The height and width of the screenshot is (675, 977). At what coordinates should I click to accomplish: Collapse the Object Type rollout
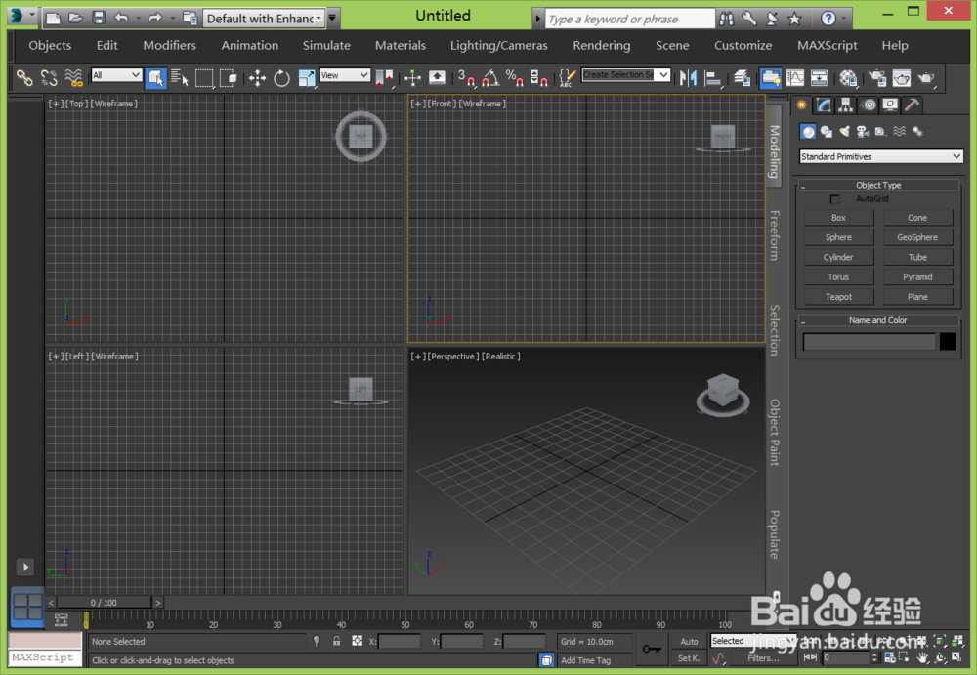pos(878,185)
